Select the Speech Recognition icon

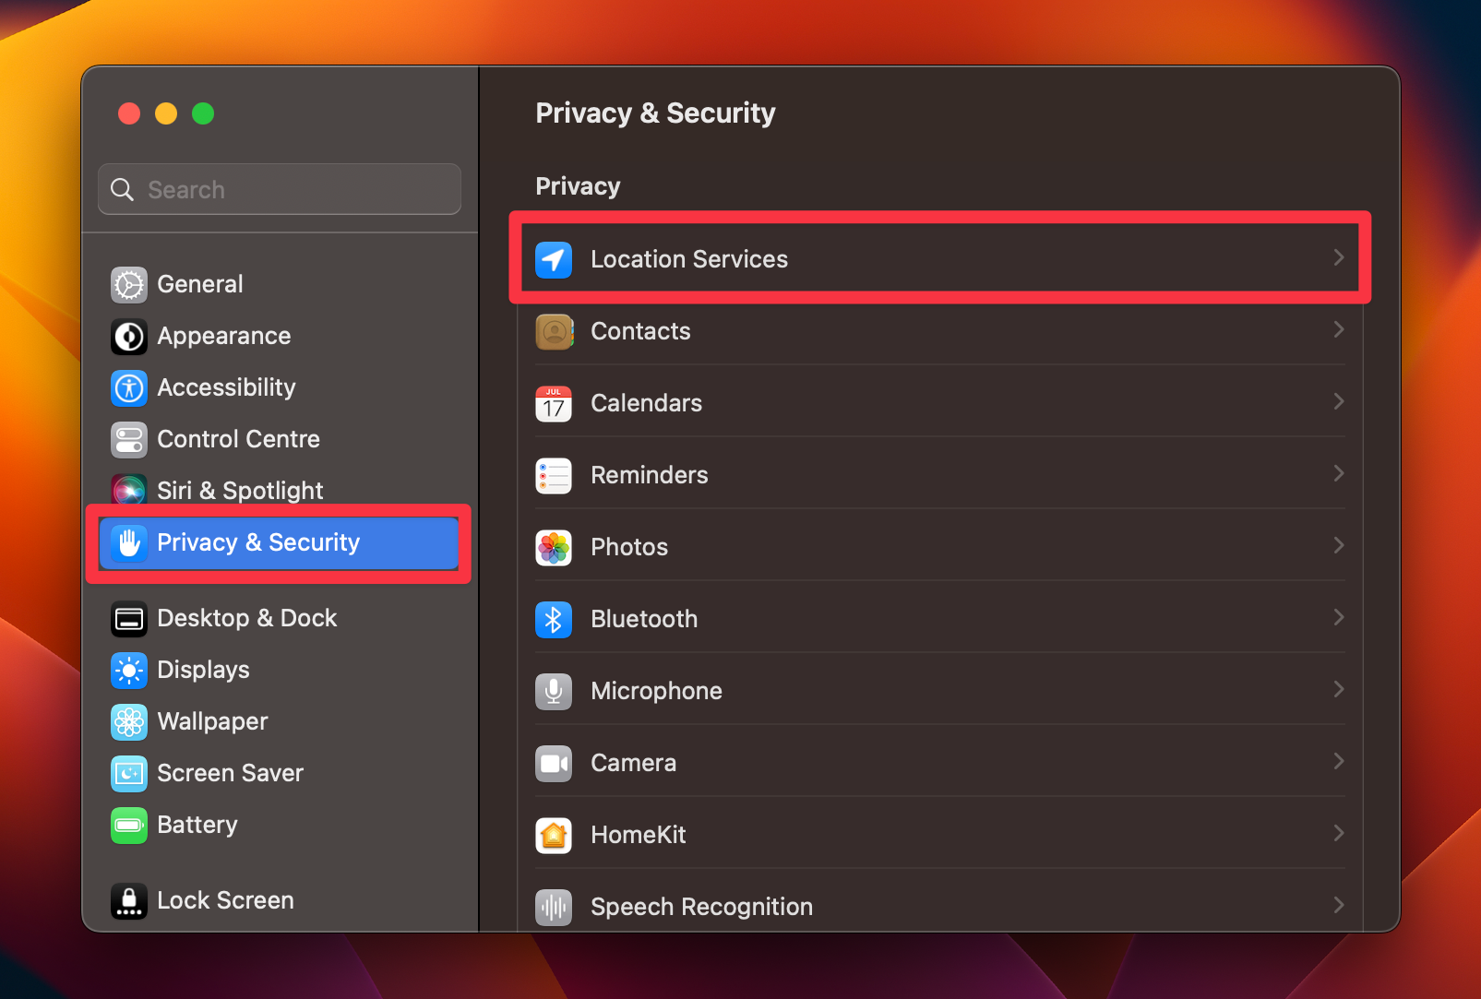(x=554, y=907)
